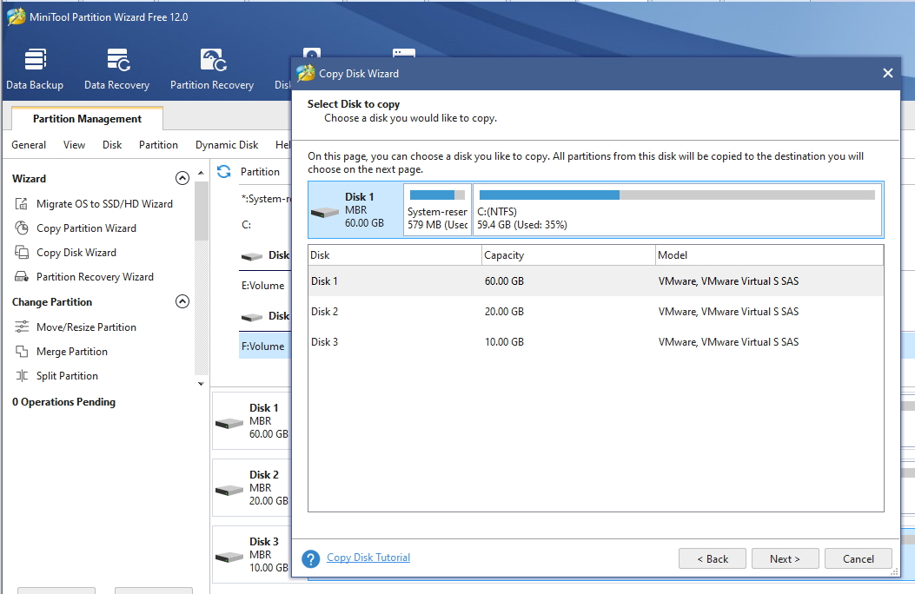The width and height of the screenshot is (915, 594).
Task: Click Disk 3 drive icon in main disk map
Action: [229, 558]
